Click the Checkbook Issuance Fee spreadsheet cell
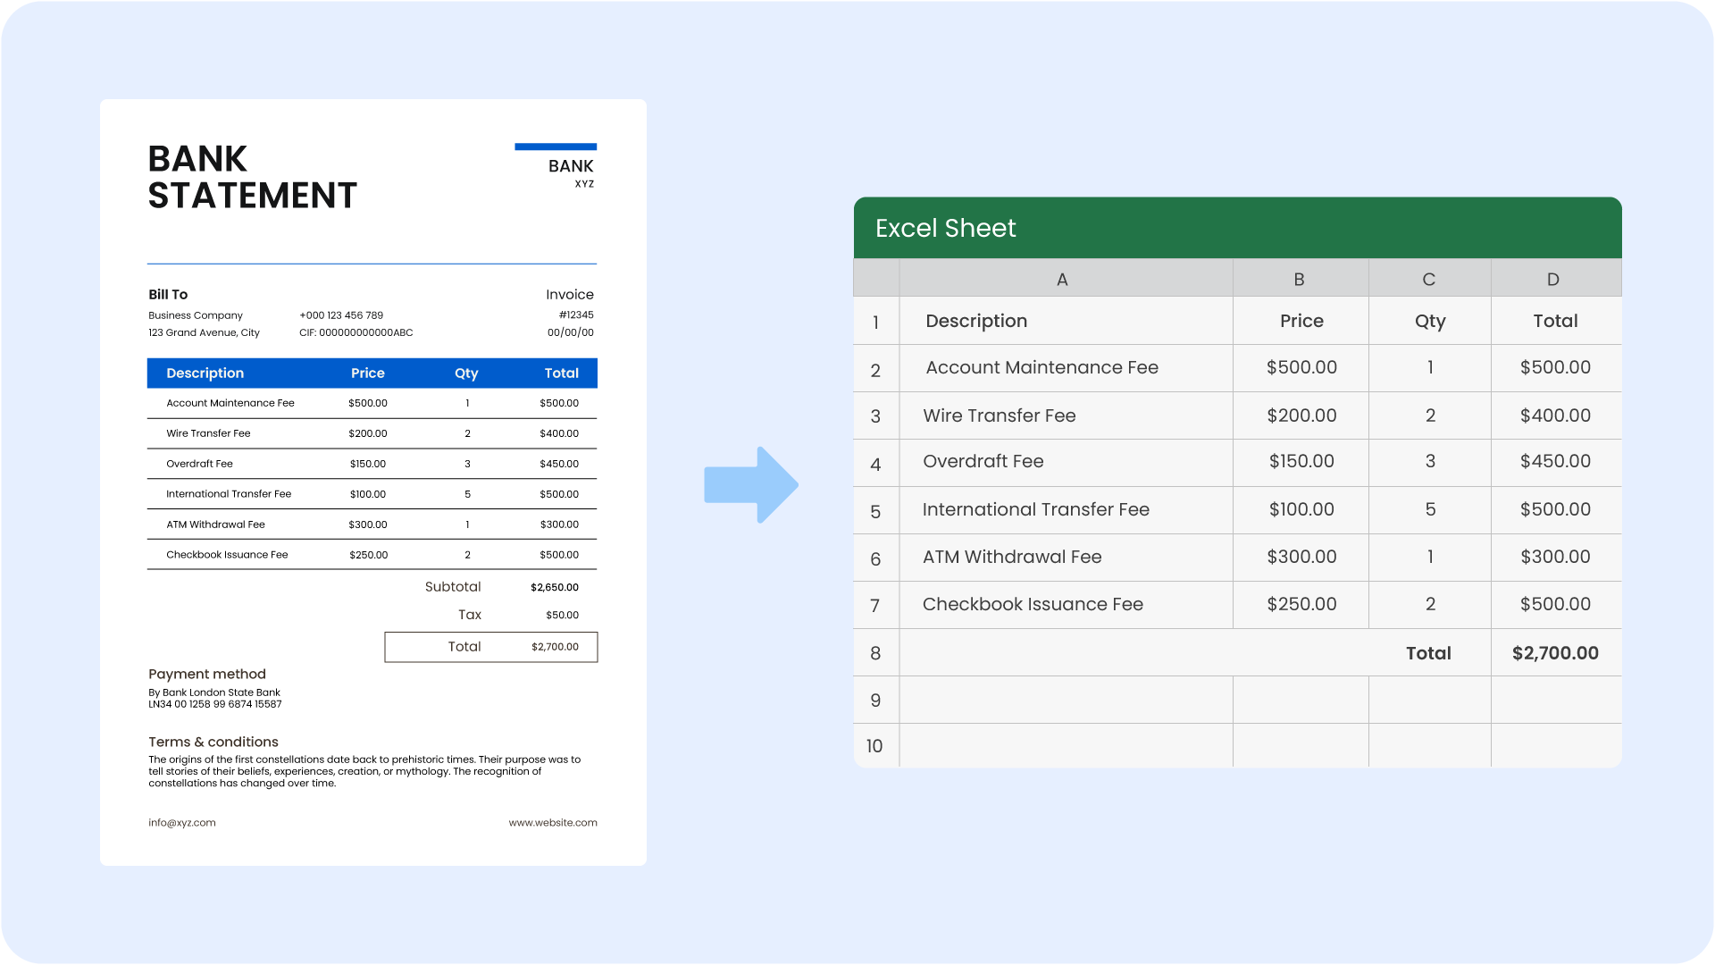The height and width of the screenshot is (965, 1715). [1033, 604]
